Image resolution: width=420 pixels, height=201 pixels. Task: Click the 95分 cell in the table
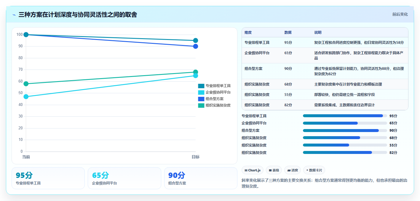pyautogui.click(x=288, y=43)
